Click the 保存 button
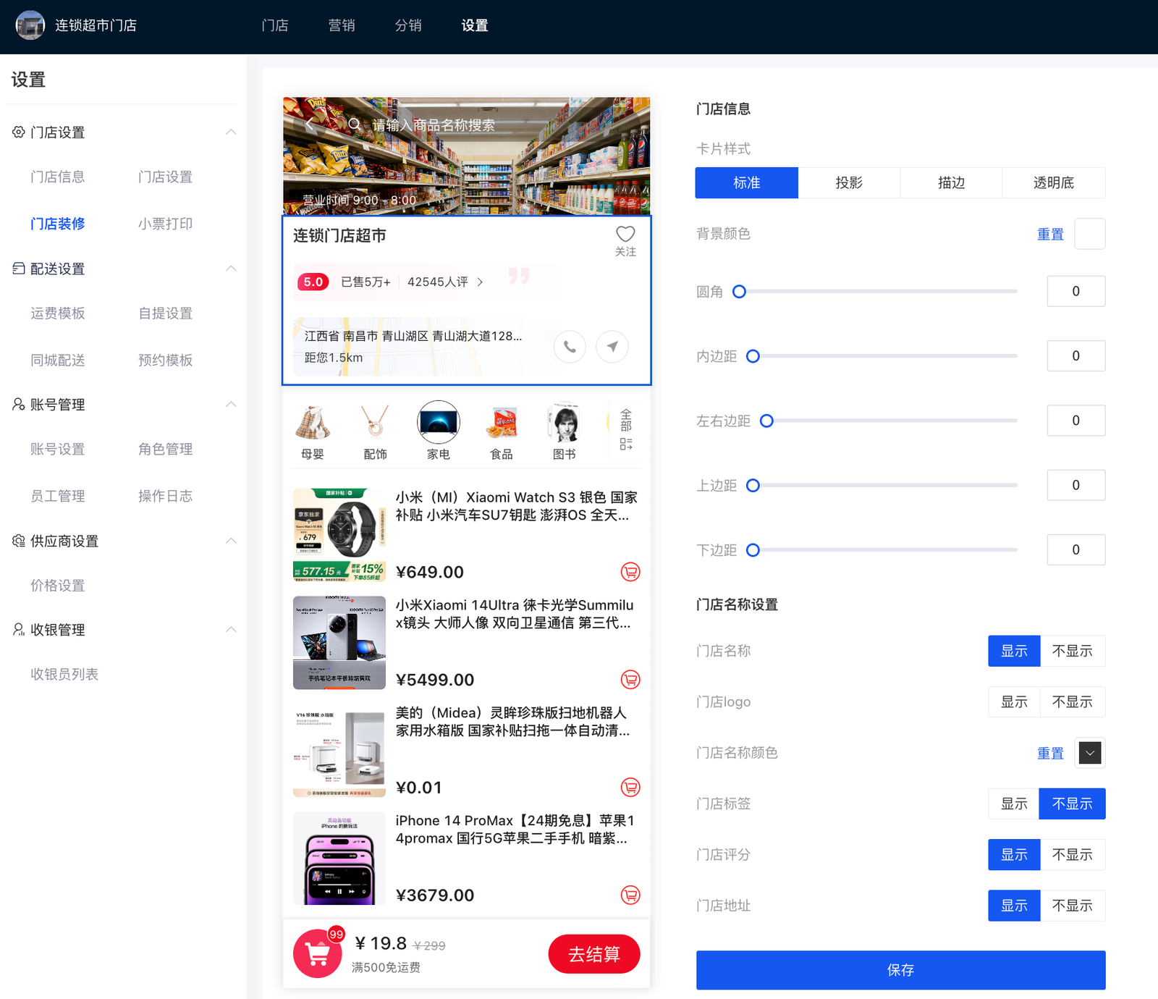The height and width of the screenshot is (999, 1158). coord(900,970)
